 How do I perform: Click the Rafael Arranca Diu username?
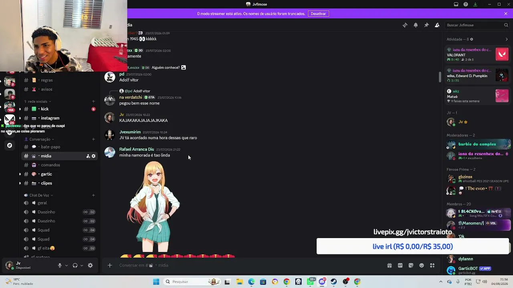coord(136,149)
